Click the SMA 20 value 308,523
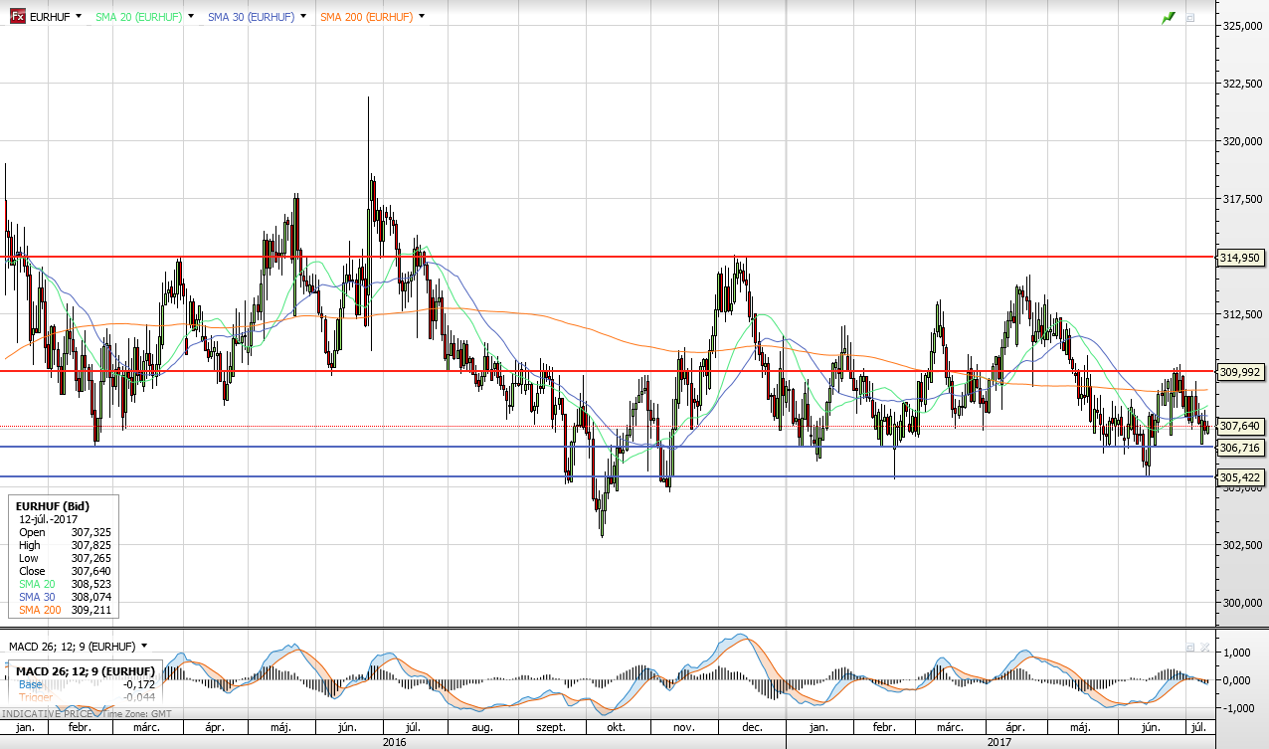This screenshot has width=1269, height=749. pyautogui.click(x=91, y=584)
